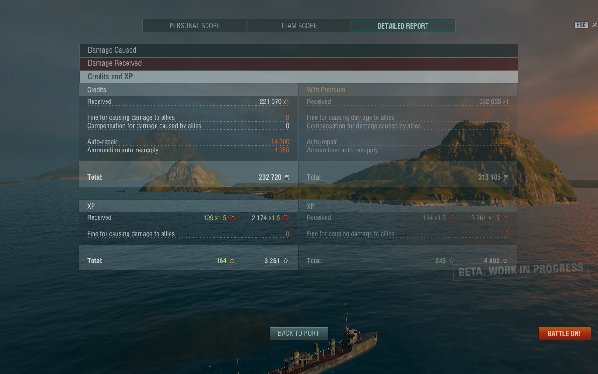Click the premium credits icon beside 313 405
The height and width of the screenshot is (374, 598).
point(506,177)
